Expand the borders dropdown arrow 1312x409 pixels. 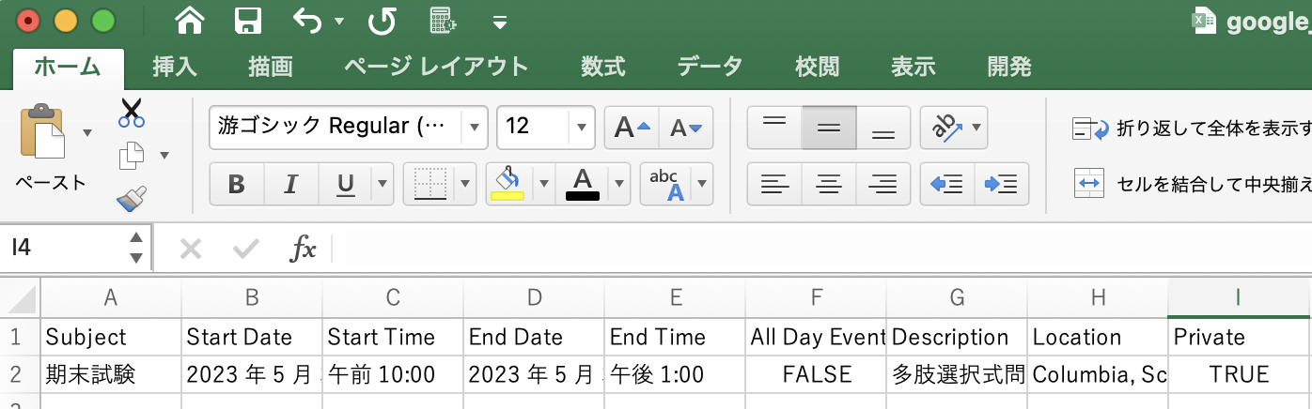click(464, 184)
